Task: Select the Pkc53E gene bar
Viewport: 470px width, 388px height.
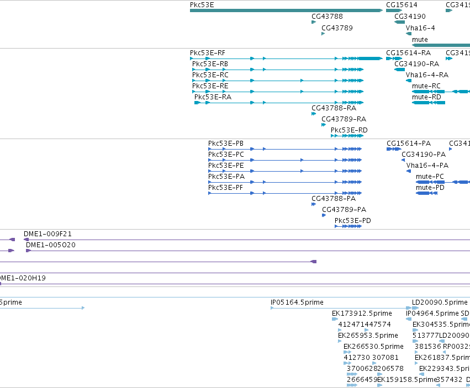Action: tap(286, 10)
